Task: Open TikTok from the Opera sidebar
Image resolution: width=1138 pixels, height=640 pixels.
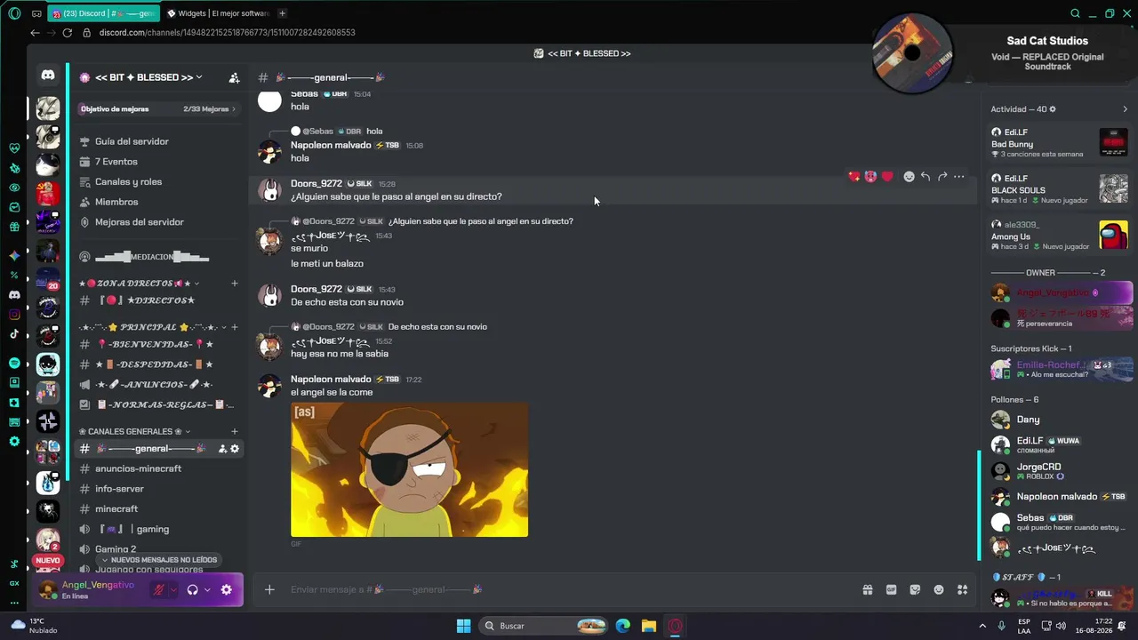Action: 14,334
